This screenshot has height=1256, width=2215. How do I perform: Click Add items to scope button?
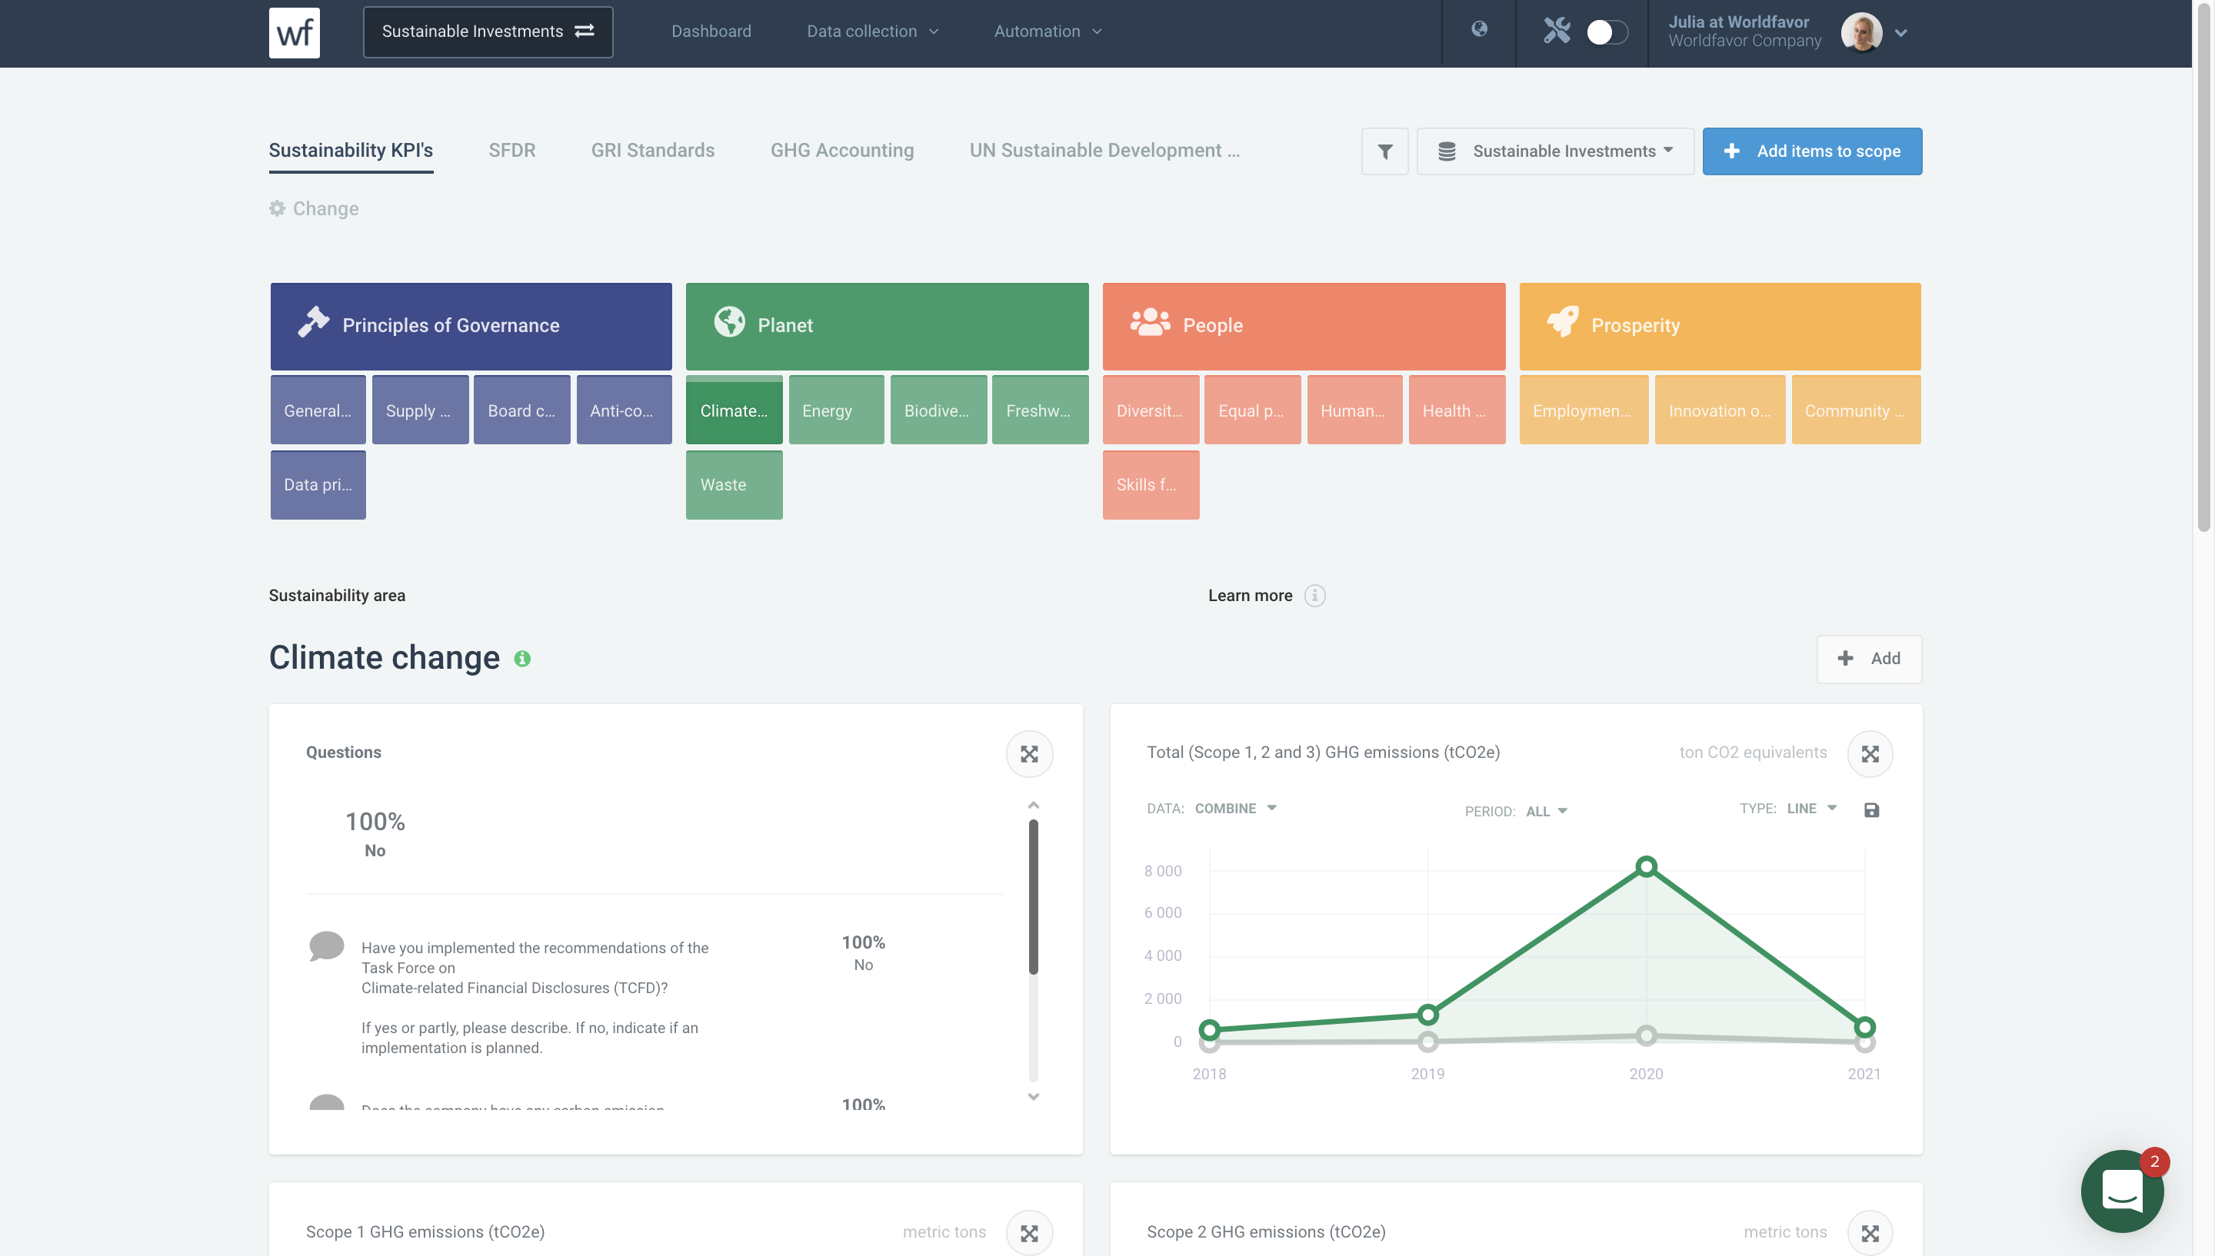(1811, 151)
